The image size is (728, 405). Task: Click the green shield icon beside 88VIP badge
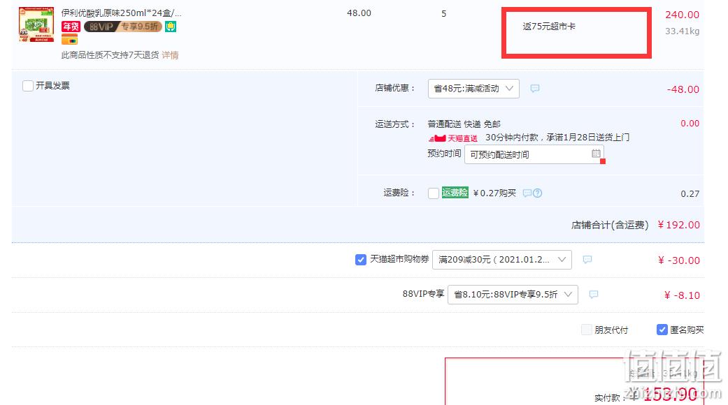[171, 27]
